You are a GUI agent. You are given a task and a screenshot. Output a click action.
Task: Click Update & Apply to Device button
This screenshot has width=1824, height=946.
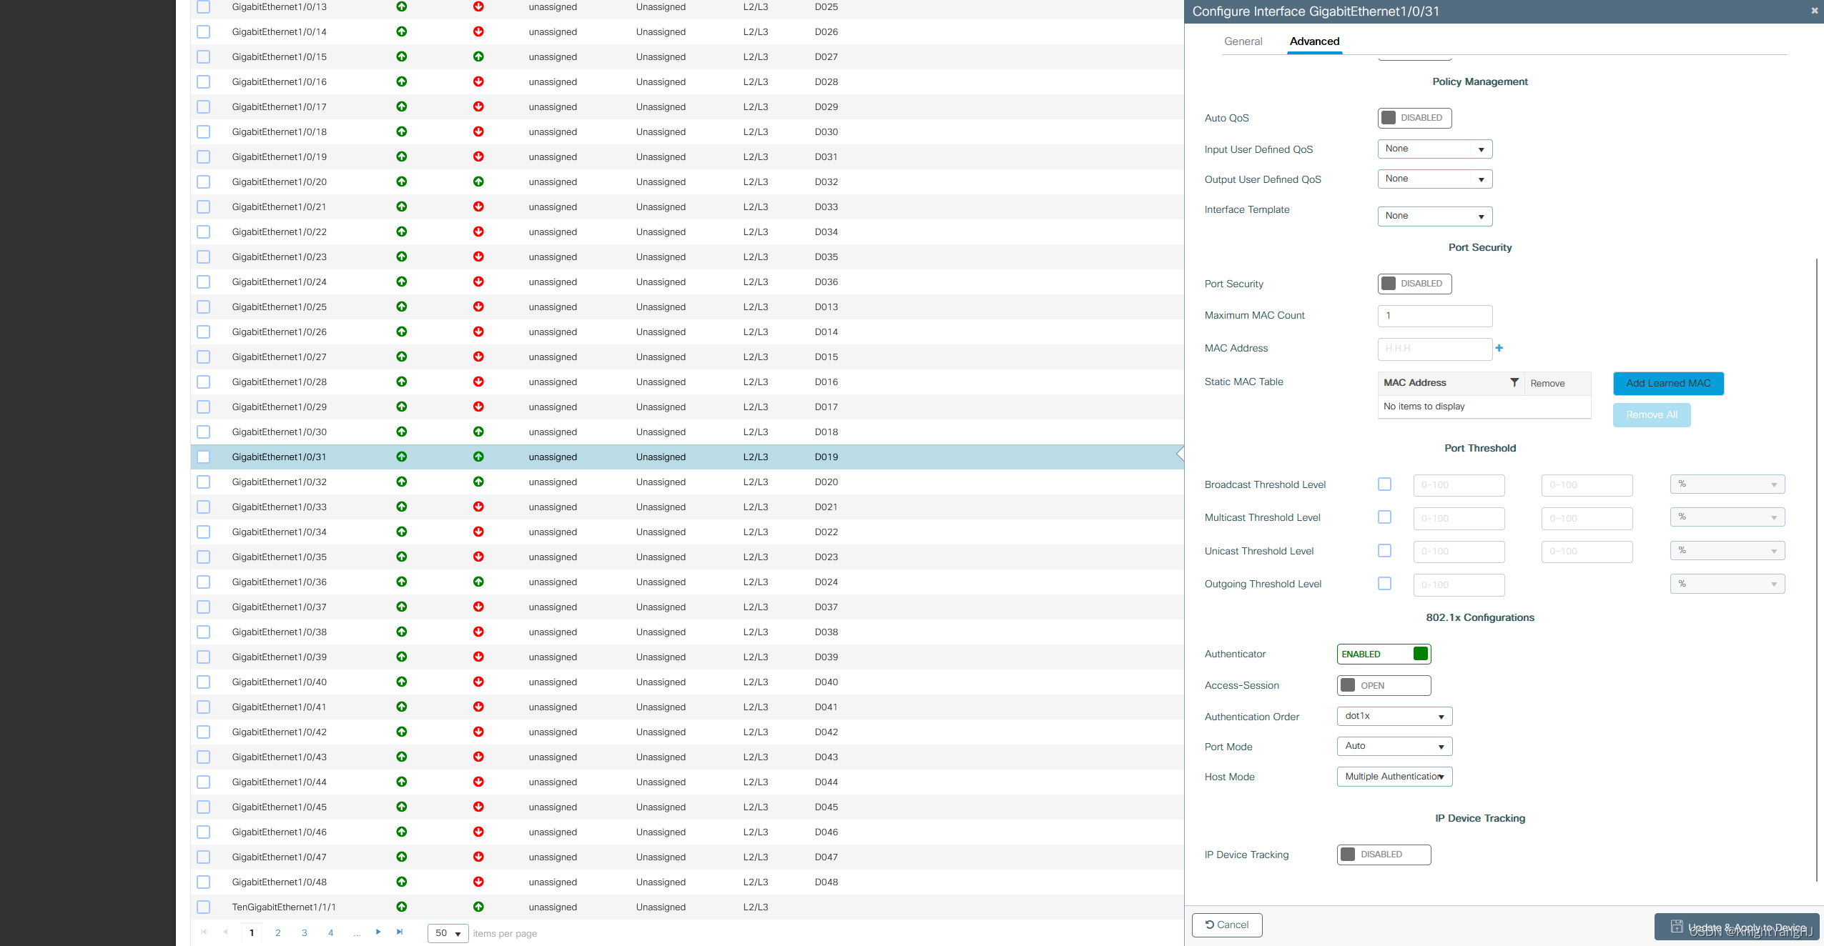coord(1737,927)
